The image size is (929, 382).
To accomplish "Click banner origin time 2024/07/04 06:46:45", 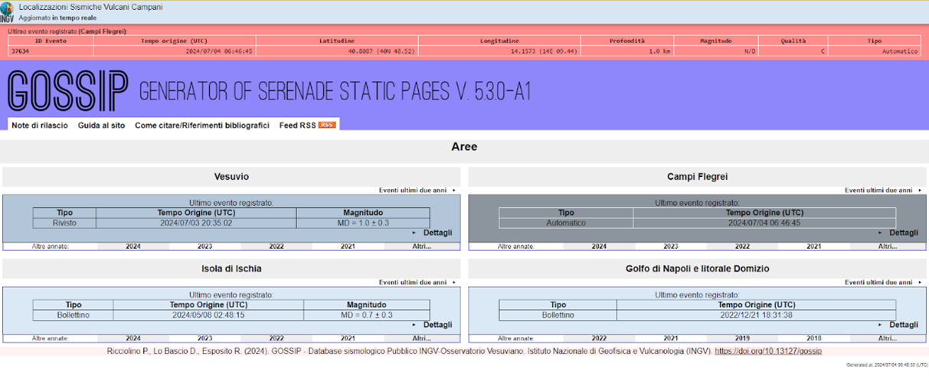I will click(219, 51).
